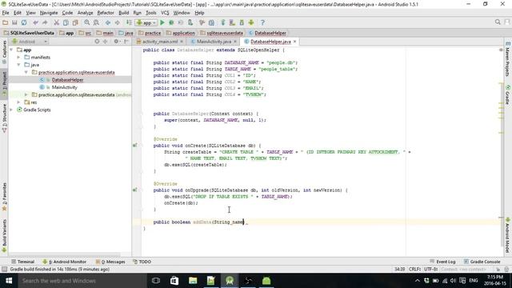This screenshot has width=512, height=288.
Task: Expand the Gradle Scripts node
Action: pyautogui.click(x=11, y=110)
